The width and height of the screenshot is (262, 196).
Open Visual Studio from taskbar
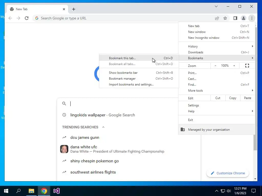(x=57, y=191)
